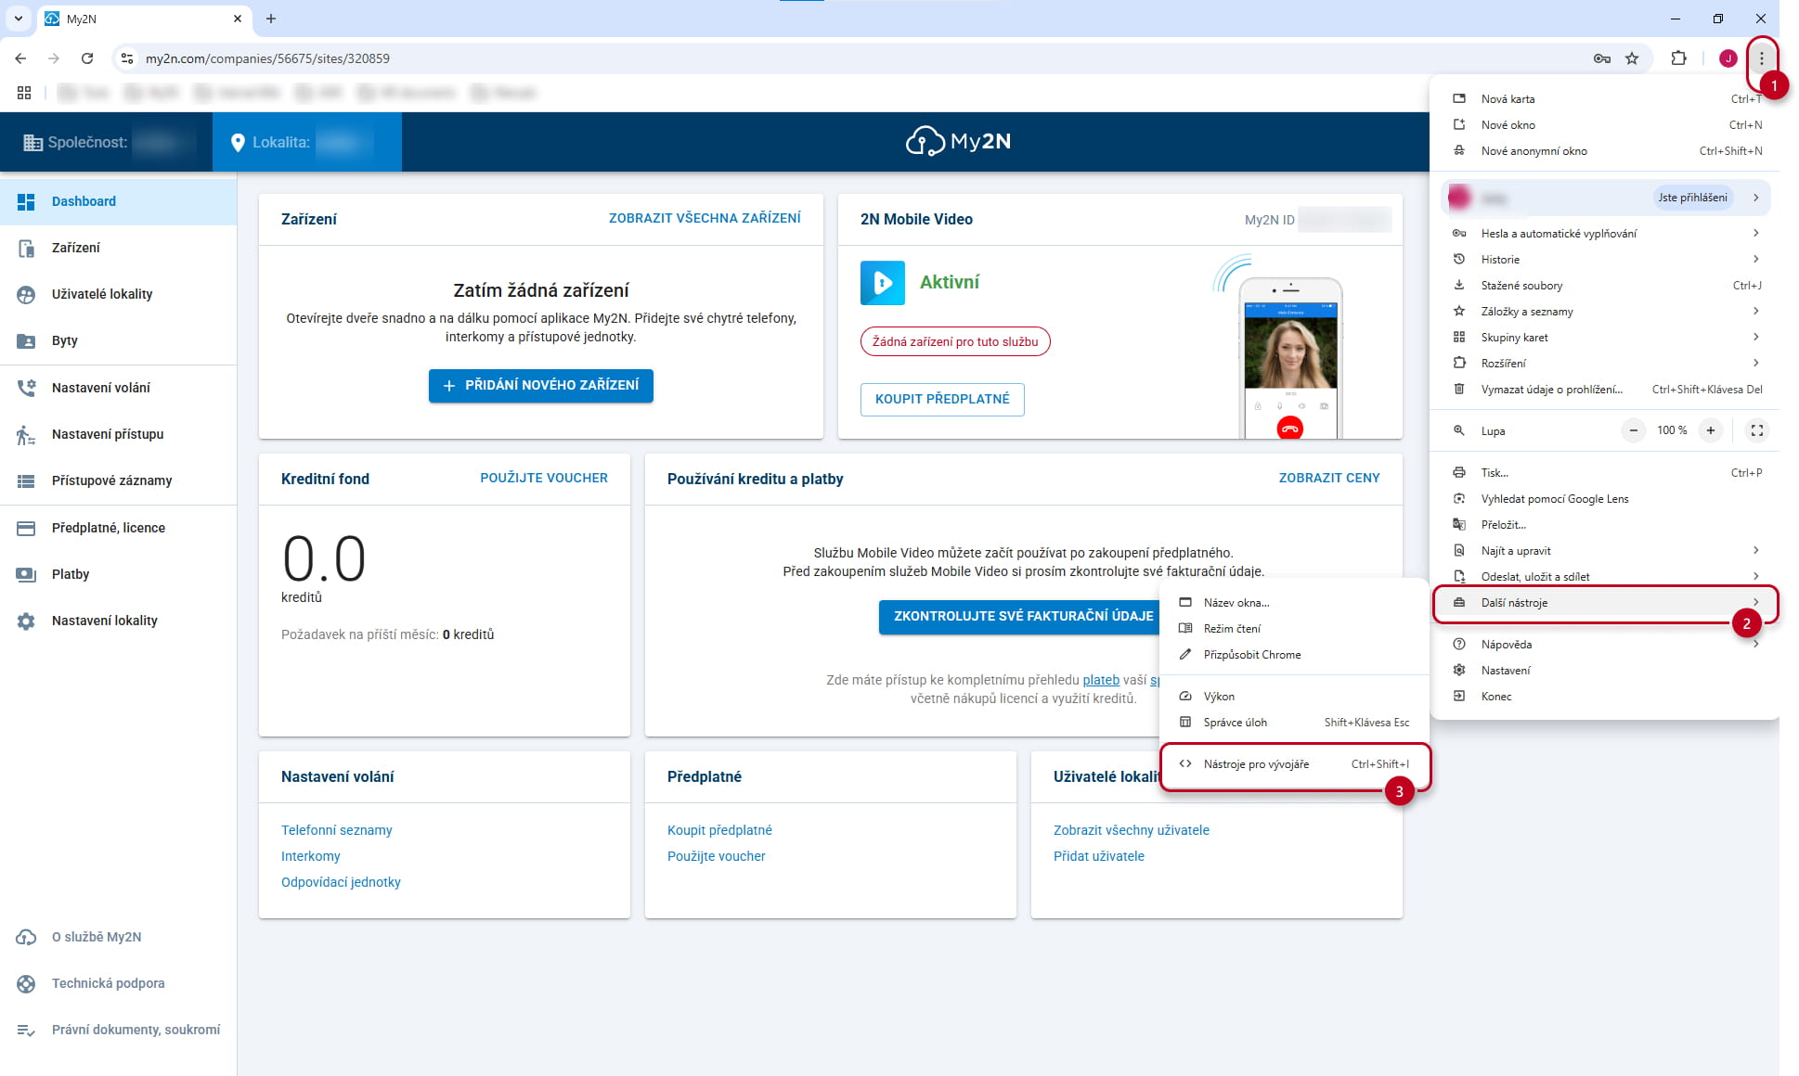Open the Společnost company selector
This screenshot has height=1076, width=1799.
[106, 142]
